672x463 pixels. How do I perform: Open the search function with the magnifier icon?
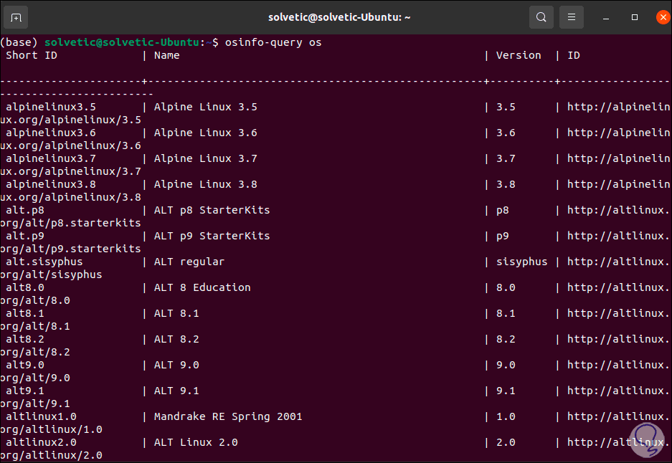coord(541,16)
